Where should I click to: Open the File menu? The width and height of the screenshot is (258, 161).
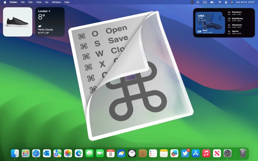[x=23, y=2]
